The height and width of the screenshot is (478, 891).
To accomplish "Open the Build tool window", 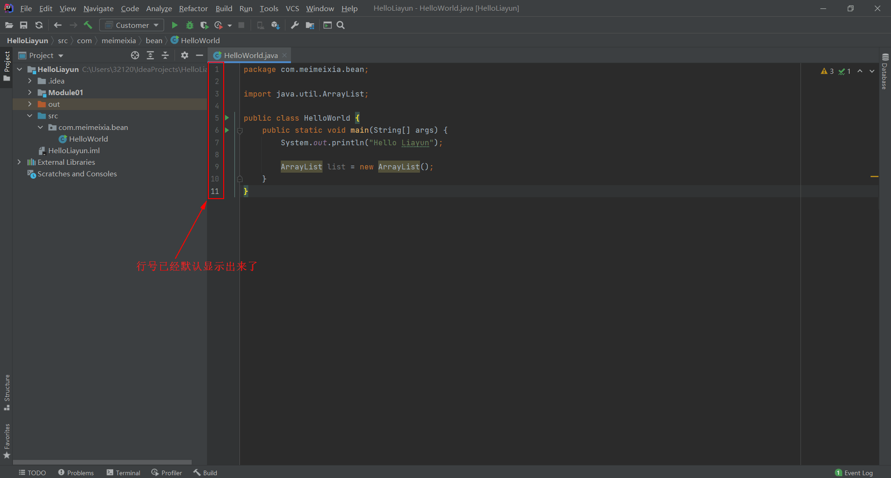I will point(205,472).
